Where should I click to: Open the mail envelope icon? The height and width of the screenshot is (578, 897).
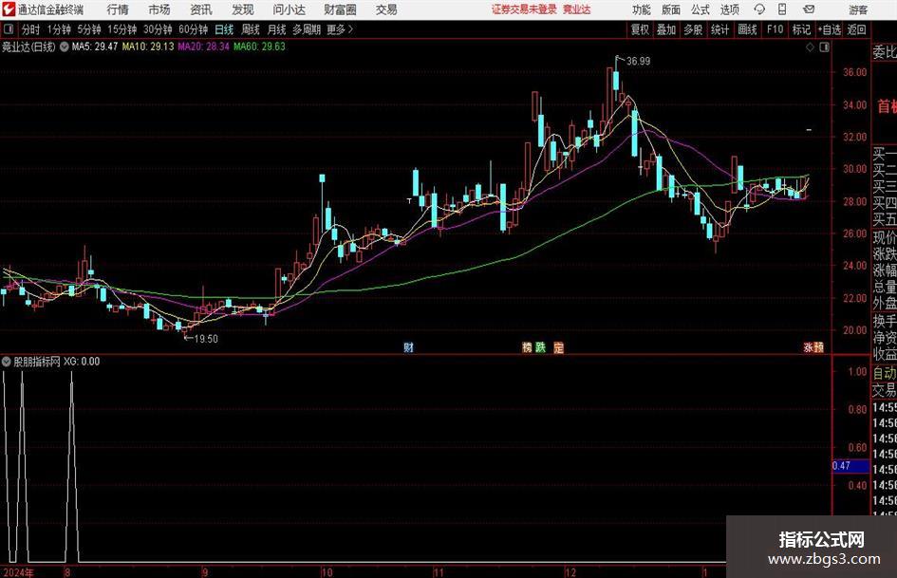coord(809,9)
